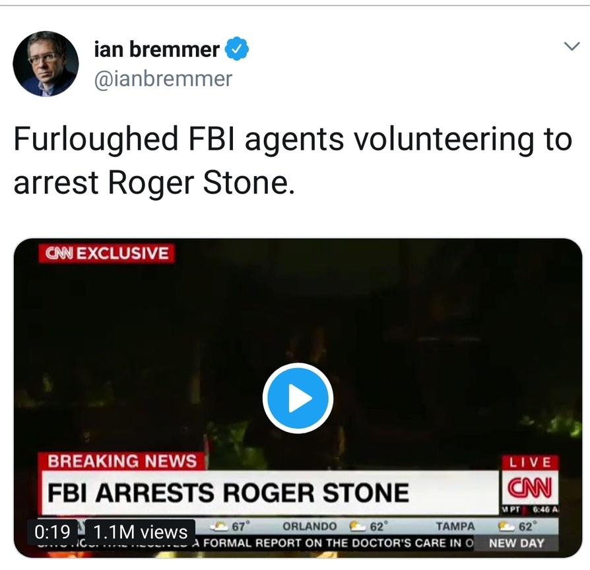
Task: Click the 1.1M views counter
Action: coord(140,532)
